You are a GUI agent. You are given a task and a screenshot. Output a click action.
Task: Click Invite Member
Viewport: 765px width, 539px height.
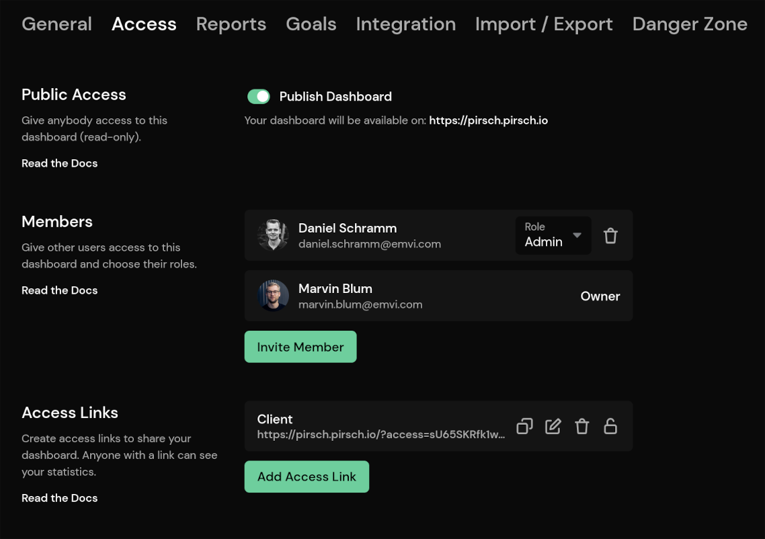pos(300,347)
